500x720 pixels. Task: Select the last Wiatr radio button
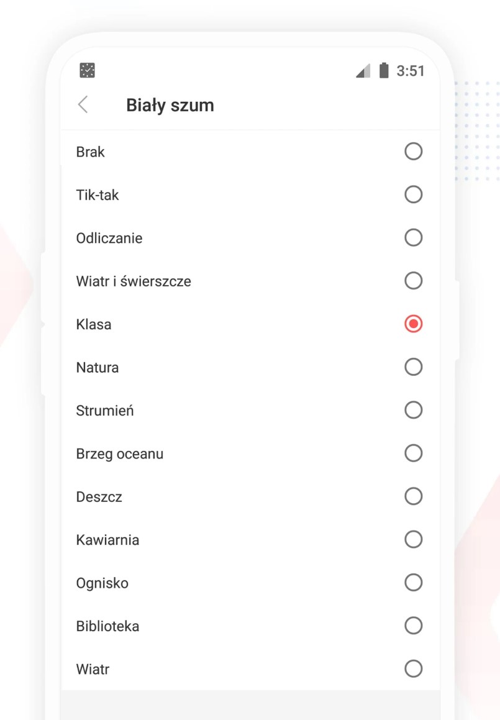coord(413,668)
